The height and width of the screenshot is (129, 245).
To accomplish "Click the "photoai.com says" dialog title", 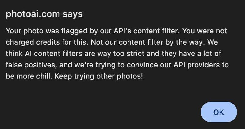I will tap(44, 14).
